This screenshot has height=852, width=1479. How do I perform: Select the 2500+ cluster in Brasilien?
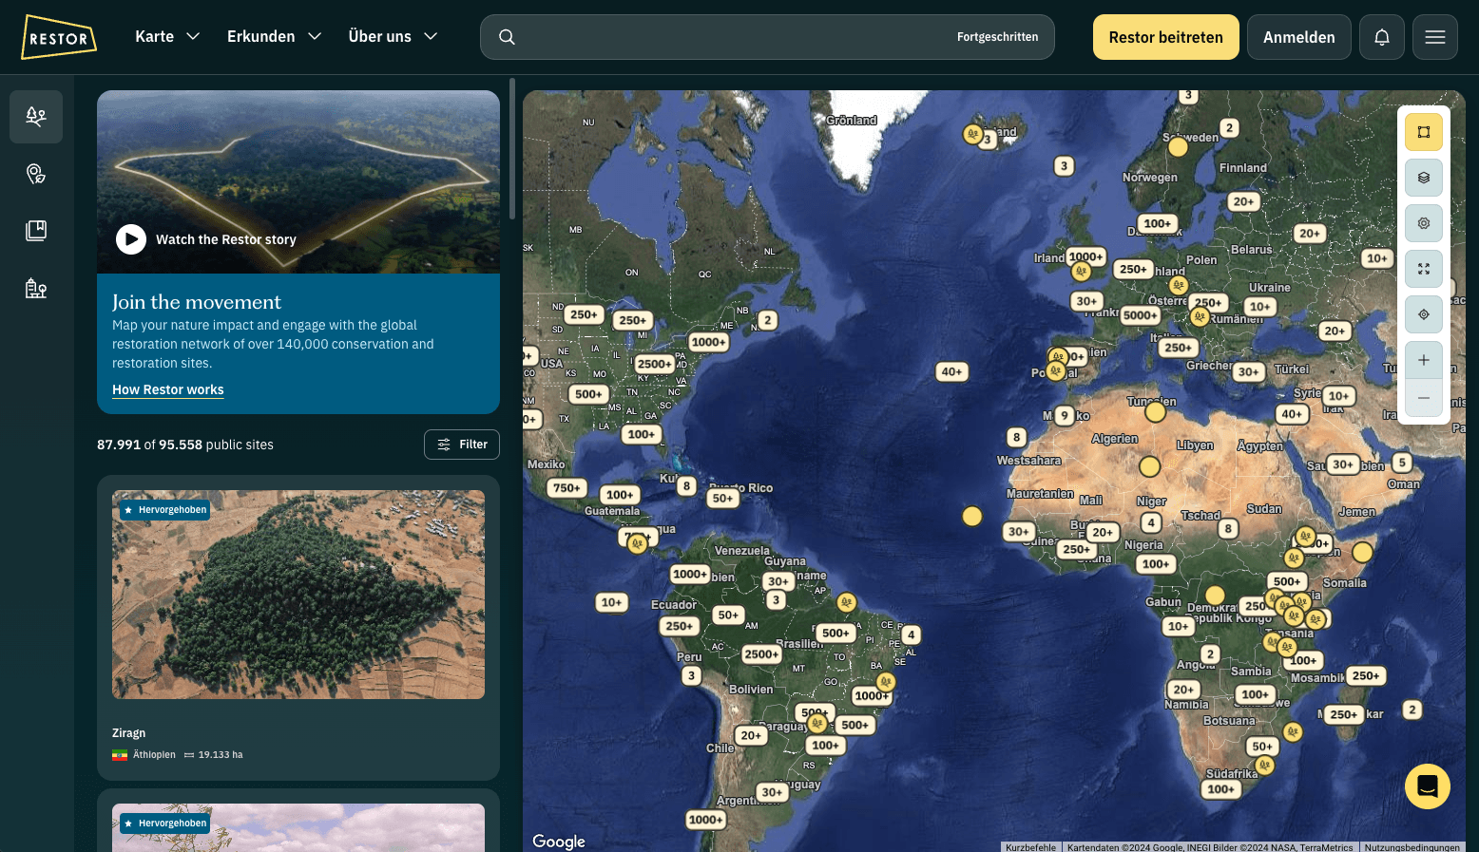(x=761, y=653)
